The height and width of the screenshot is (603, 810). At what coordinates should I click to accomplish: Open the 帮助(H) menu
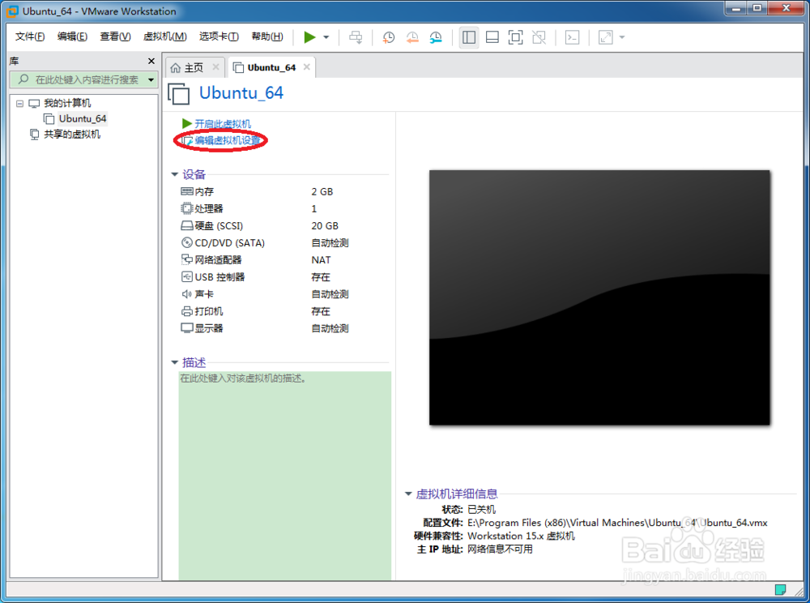(x=267, y=36)
